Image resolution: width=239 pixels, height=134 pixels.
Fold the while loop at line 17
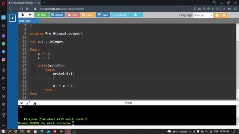[x=28, y=66]
